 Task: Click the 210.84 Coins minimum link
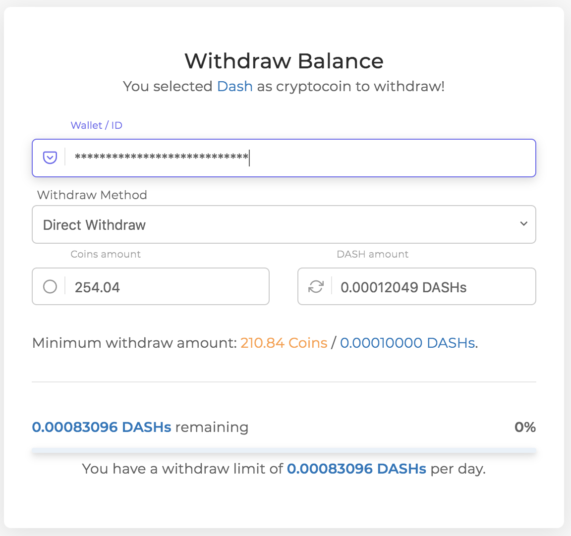pyautogui.click(x=284, y=343)
